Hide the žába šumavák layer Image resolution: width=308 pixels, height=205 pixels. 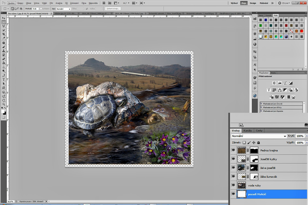click(233, 177)
